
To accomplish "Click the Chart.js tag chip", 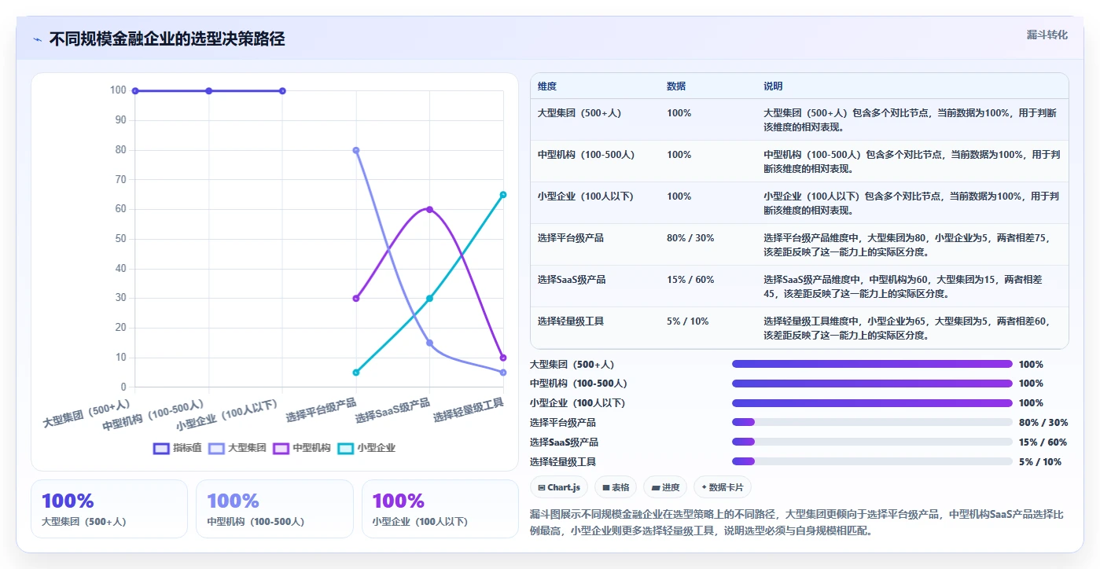I will click(559, 487).
